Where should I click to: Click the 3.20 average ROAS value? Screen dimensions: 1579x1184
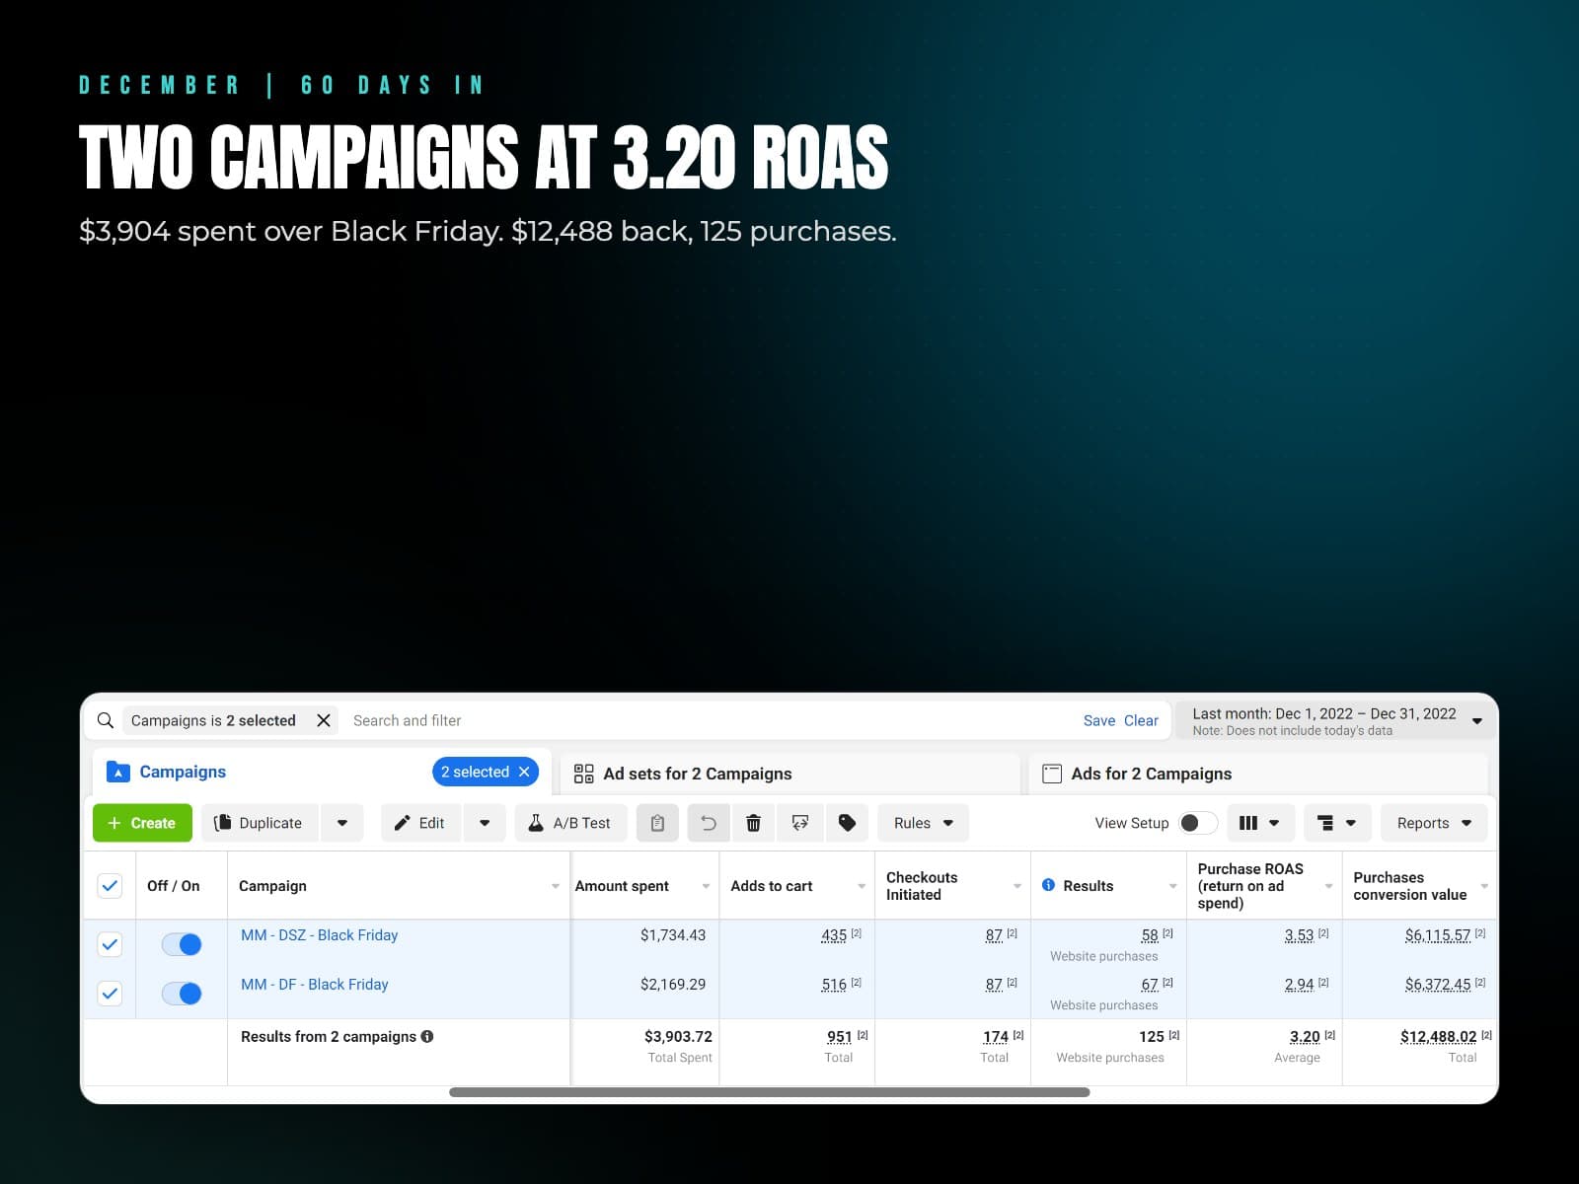1305,1037
